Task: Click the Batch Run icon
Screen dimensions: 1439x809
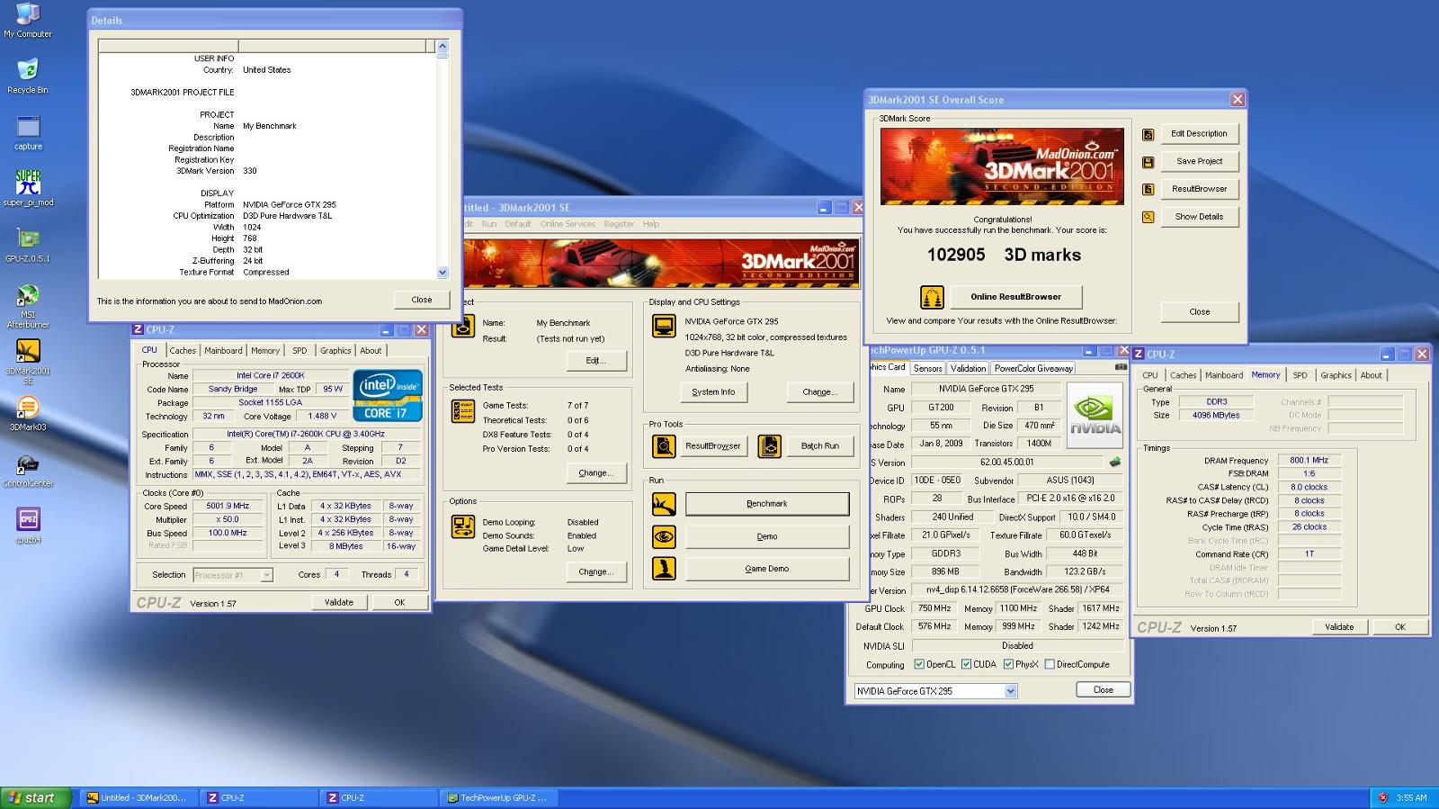Action: click(770, 446)
